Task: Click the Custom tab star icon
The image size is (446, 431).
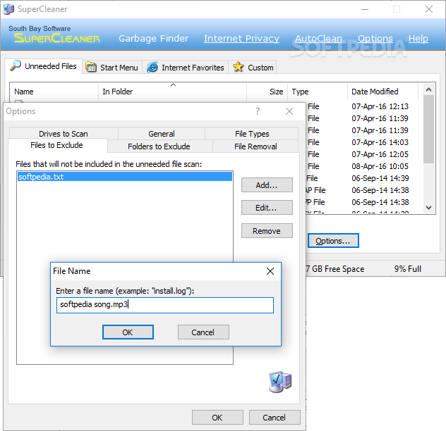Action: coord(238,67)
